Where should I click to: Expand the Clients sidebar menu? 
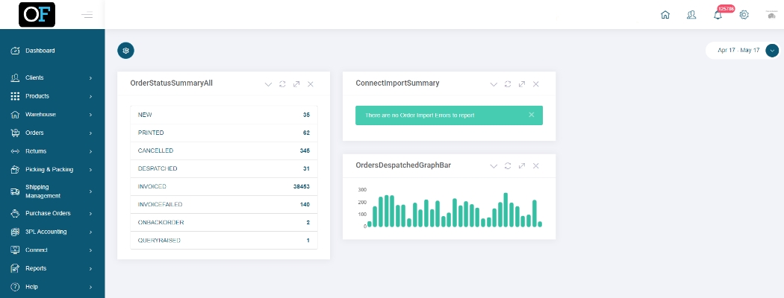(x=52, y=77)
